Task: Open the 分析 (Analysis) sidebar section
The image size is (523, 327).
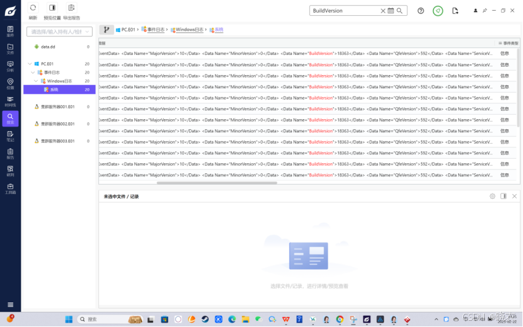Action: (10, 66)
